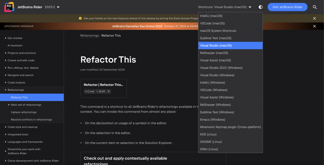
Task: Close the Upcoming Webinar banner
Action: click(315, 26)
